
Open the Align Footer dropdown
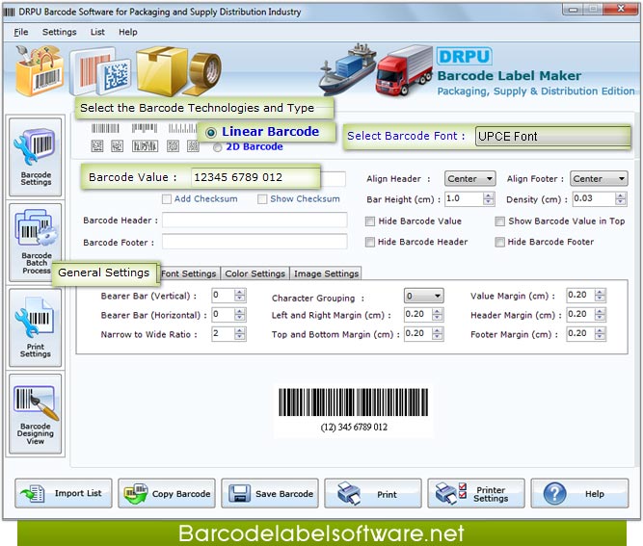click(x=599, y=178)
